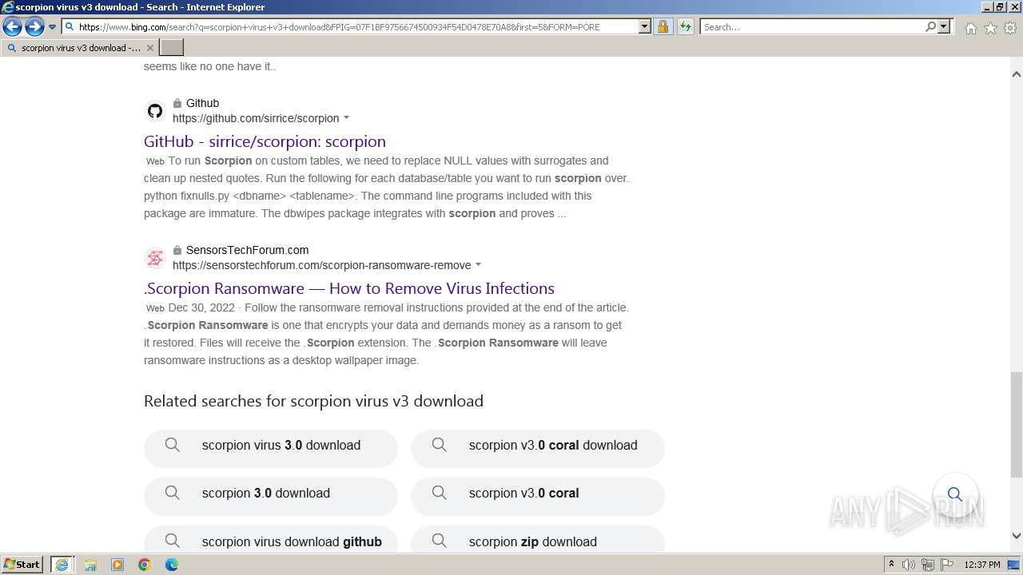Open the Tools gear icon
This screenshot has height=575, width=1023.
[1010, 28]
